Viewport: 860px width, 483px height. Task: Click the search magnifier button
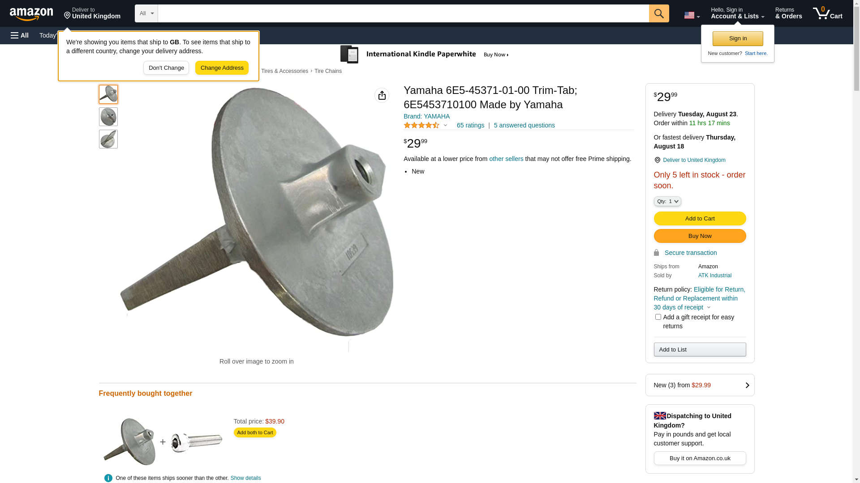pos(658,13)
